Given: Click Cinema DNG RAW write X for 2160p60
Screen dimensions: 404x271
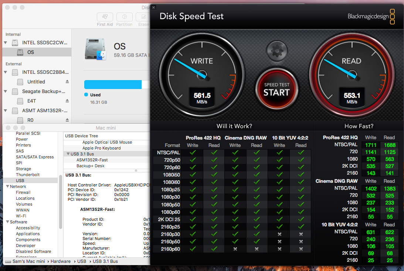Looking at the screenshot, I should click(235, 249).
